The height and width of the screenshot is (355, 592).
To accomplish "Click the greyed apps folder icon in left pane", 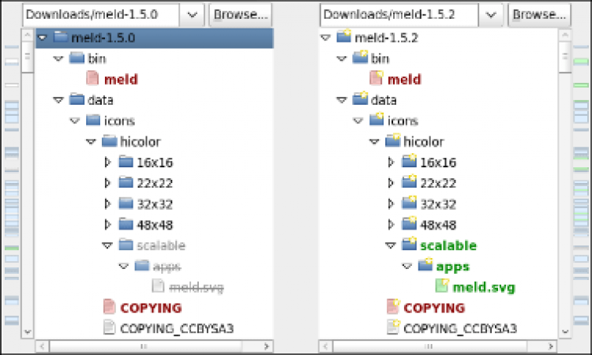I will (142, 266).
